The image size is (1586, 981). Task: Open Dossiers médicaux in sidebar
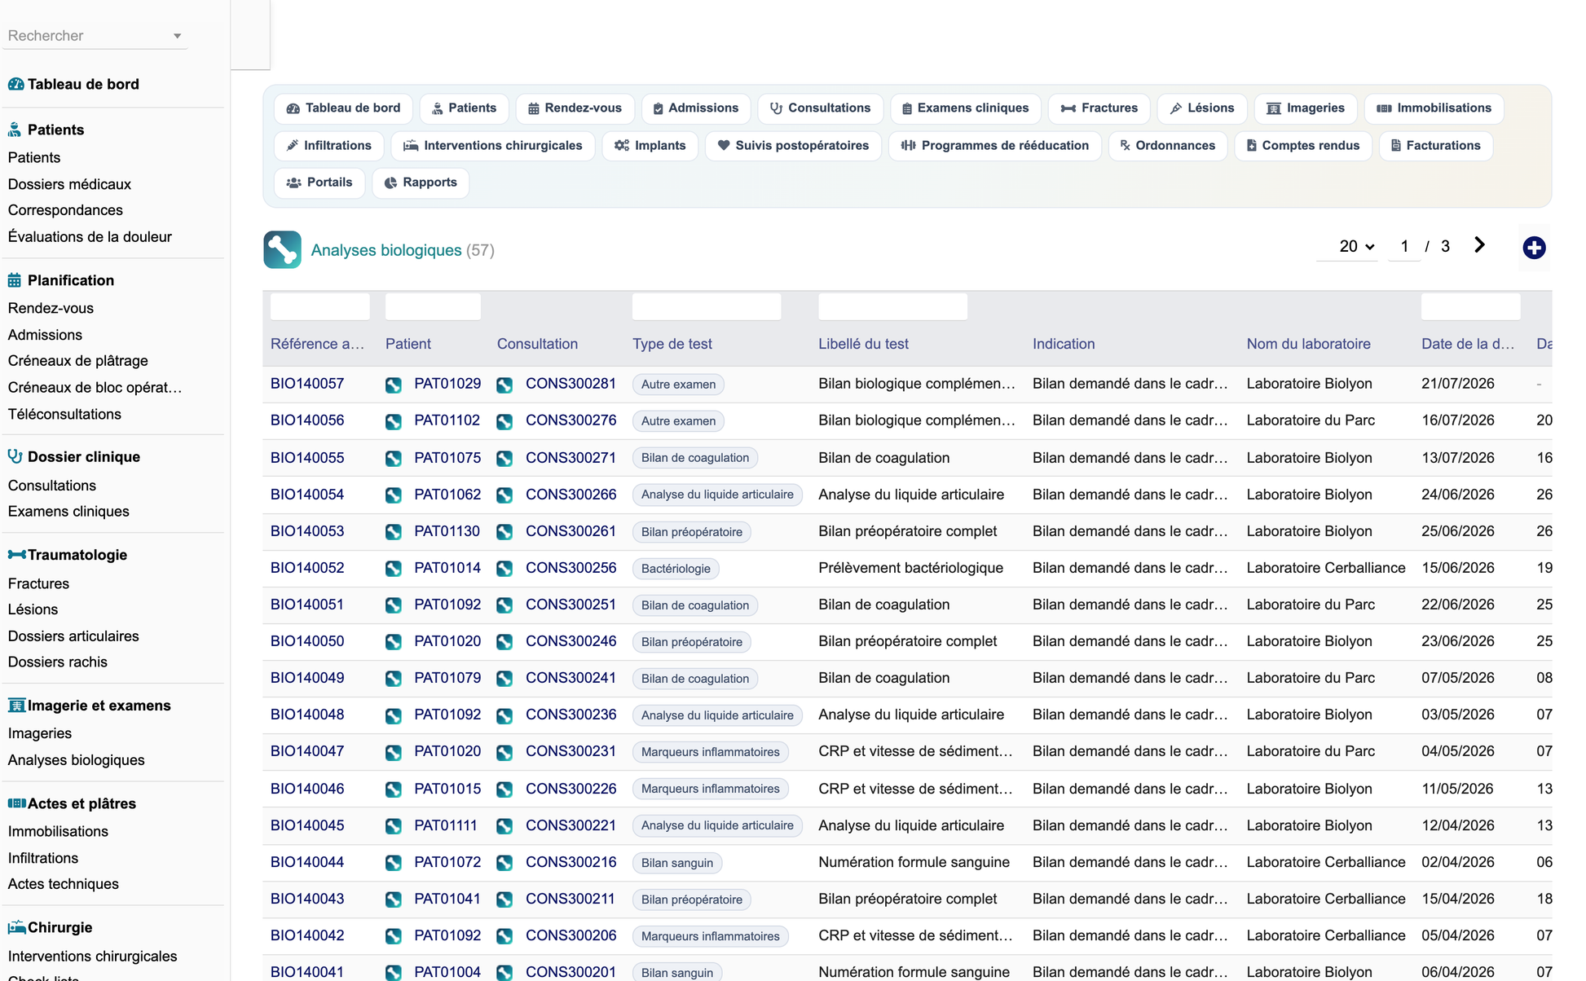(x=69, y=184)
